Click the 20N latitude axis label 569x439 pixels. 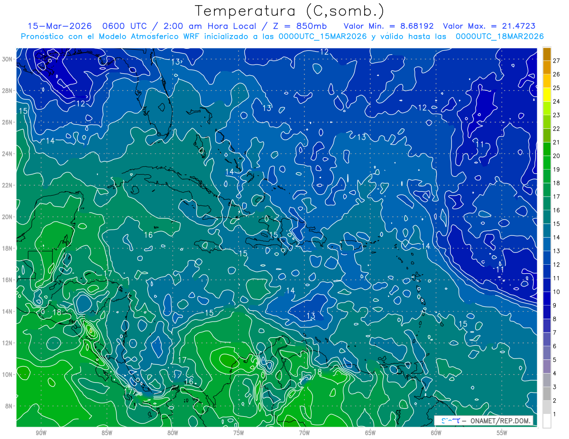click(8, 217)
